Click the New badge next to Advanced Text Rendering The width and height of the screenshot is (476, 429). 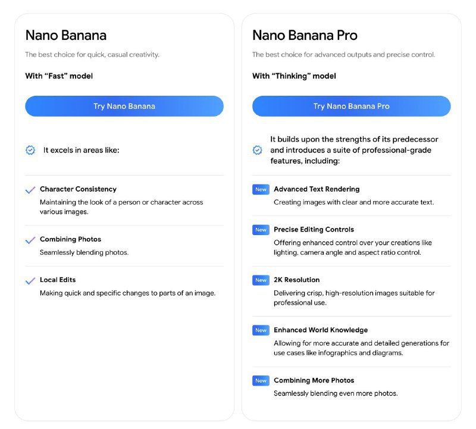tap(261, 189)
